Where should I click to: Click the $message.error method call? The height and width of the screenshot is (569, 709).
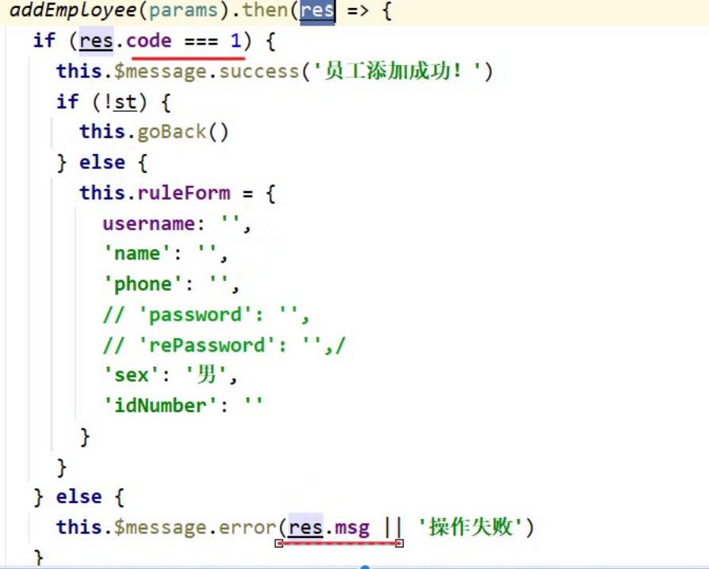tap(195, 528)
